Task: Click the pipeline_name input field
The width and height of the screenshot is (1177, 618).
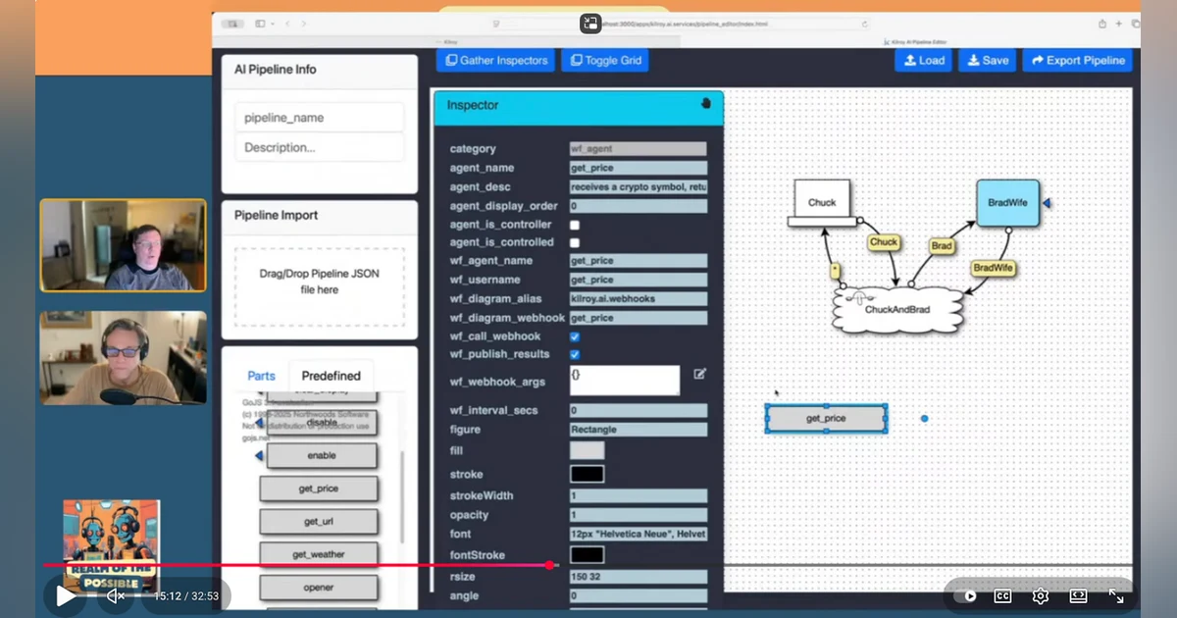Action: click(x=320, y=118)
